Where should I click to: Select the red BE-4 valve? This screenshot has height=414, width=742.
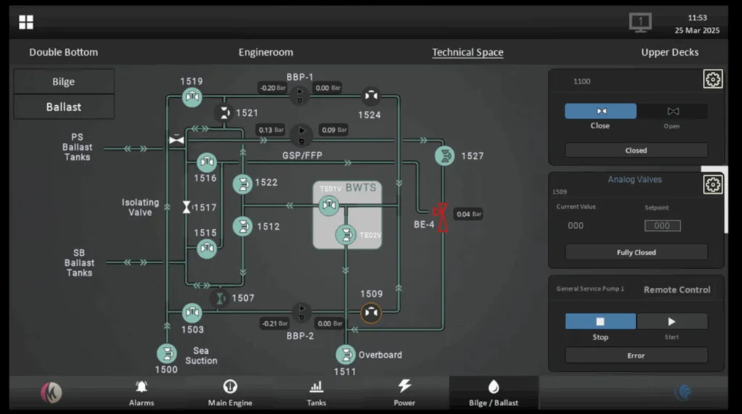tap(442, 218)
